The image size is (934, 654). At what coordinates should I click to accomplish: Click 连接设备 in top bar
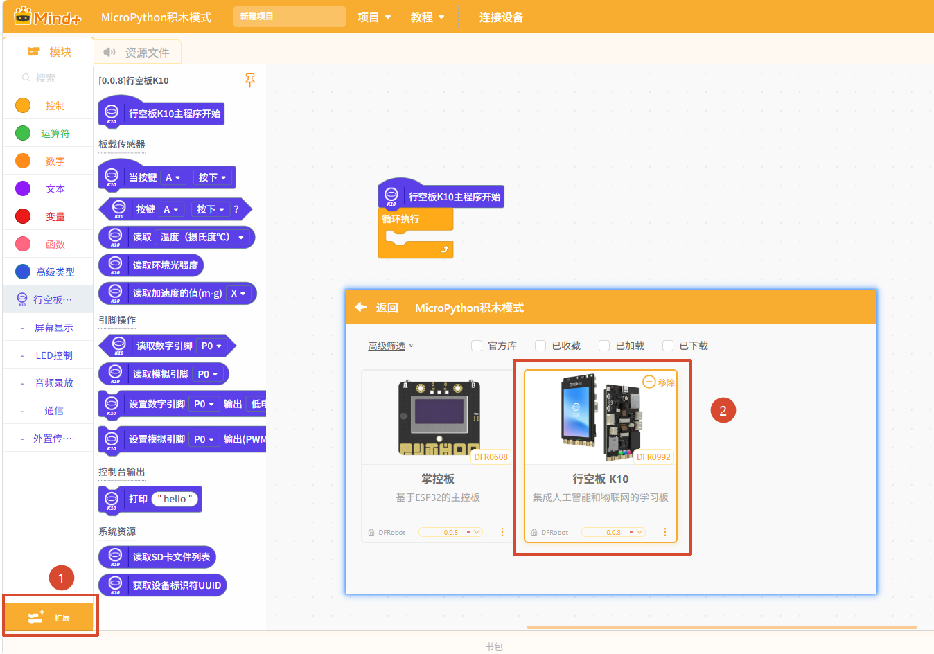pos(501,17)
